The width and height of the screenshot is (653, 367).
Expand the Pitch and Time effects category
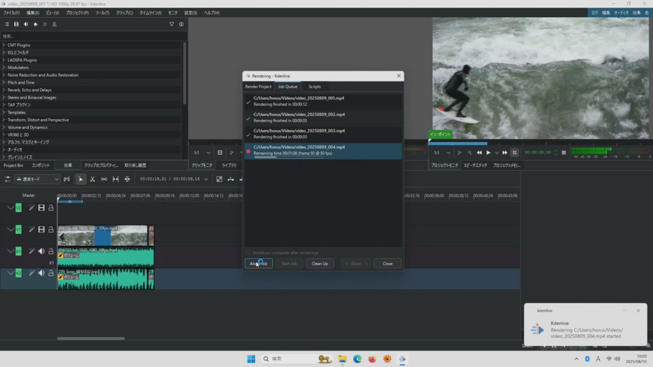[x=4, y=82]
